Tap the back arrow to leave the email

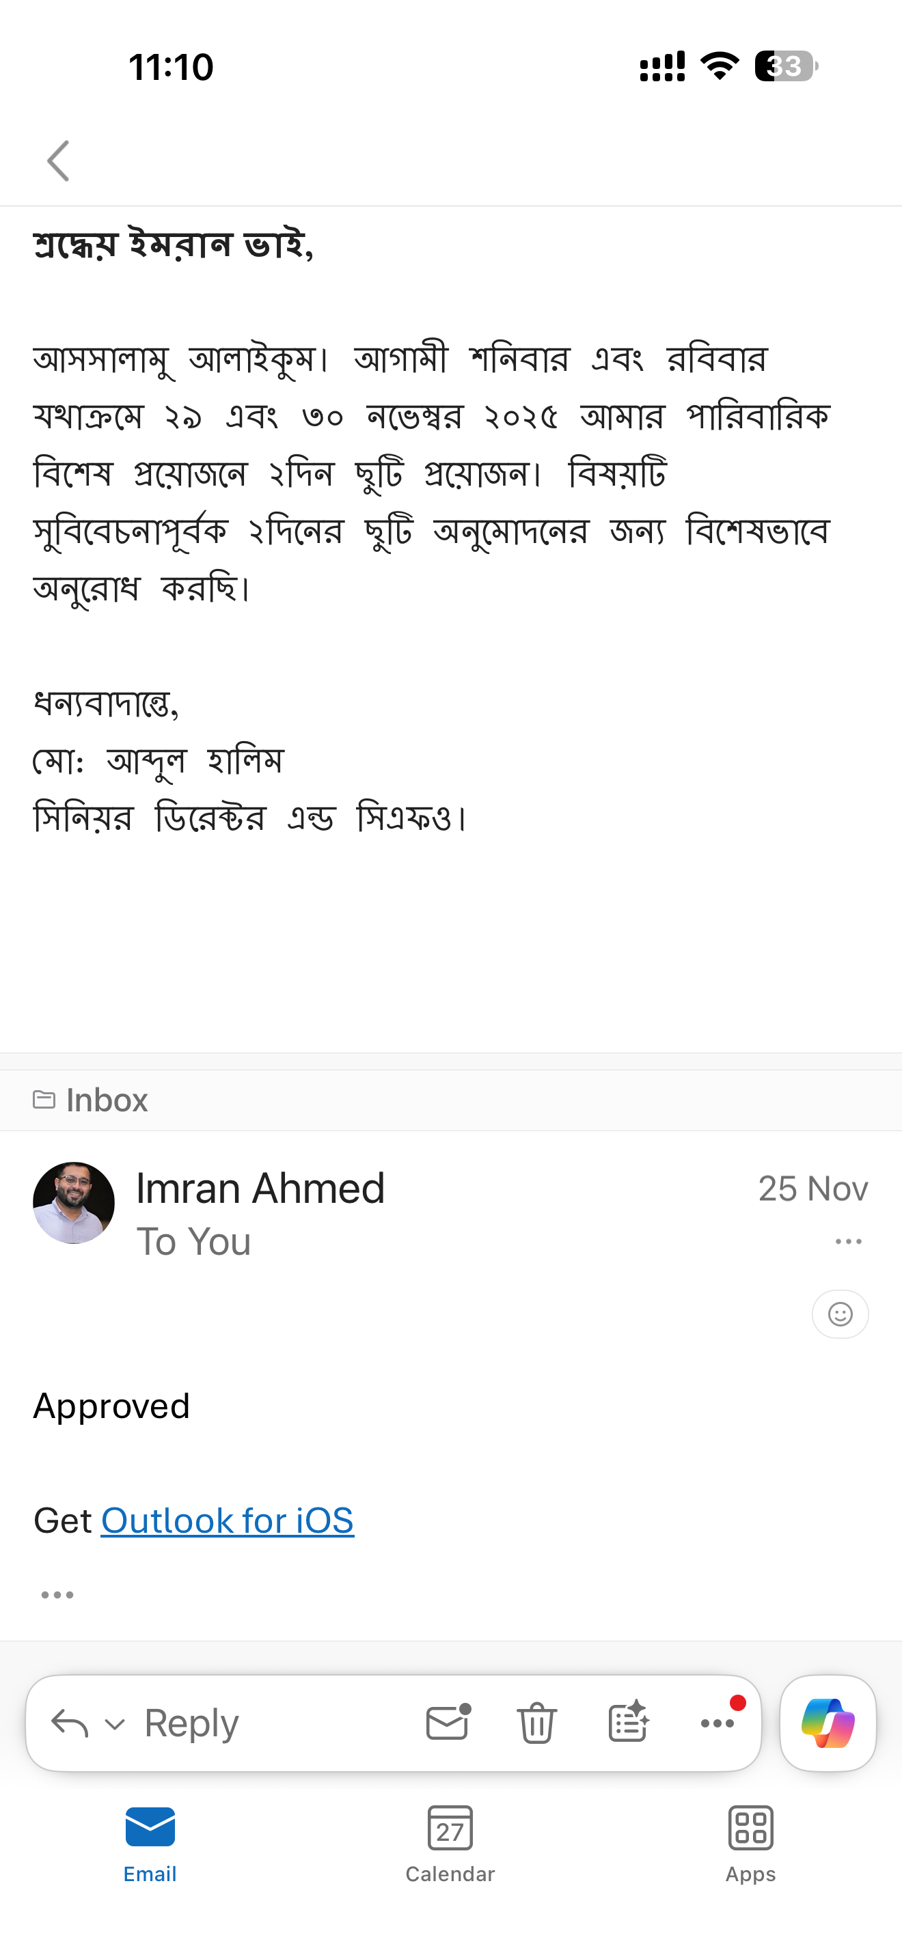(59, 161)
